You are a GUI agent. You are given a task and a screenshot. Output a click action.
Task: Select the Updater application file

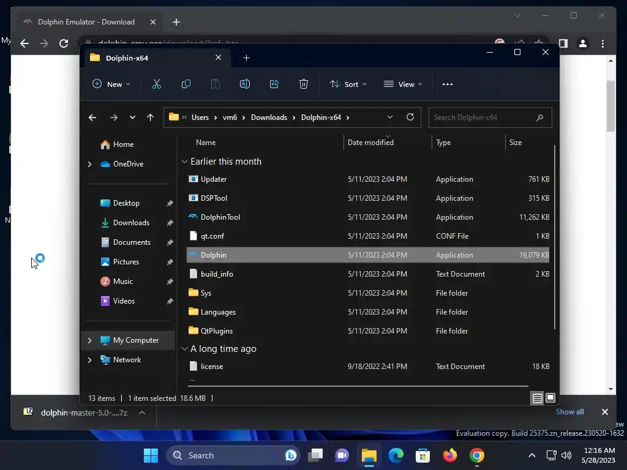[x=368, y=179]
